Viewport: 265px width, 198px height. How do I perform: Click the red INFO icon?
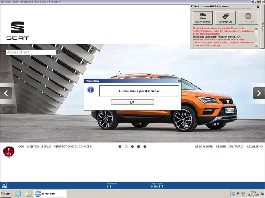pos(9,151)
